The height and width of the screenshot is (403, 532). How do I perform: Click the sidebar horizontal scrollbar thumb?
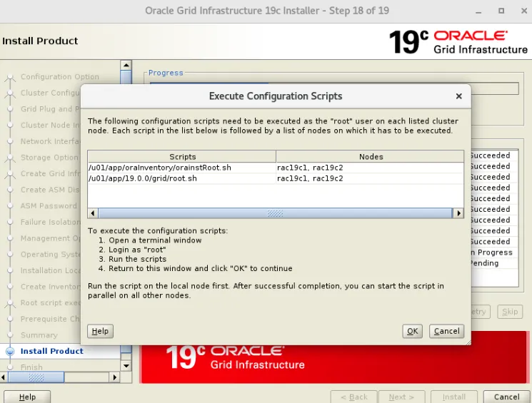click(x=36, y=377)
